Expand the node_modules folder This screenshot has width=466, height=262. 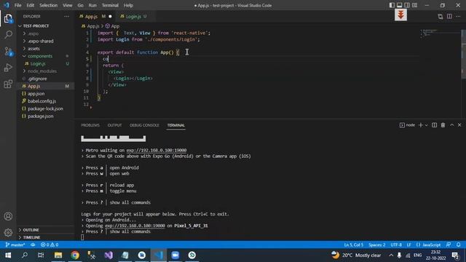(x=24, y=71)
